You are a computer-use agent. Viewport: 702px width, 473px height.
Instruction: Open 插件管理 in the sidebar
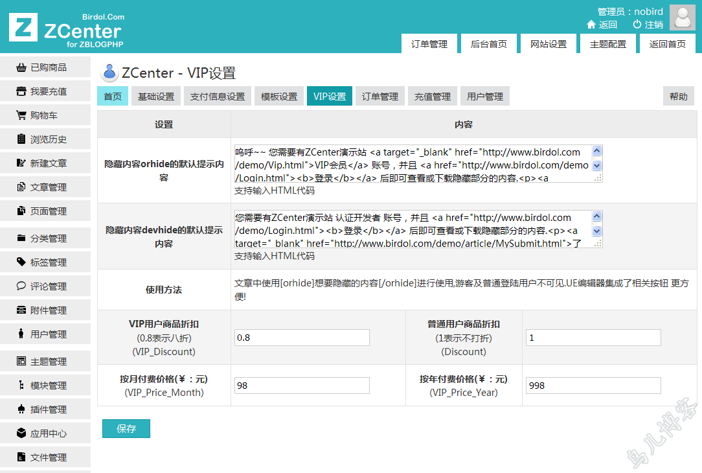click(45, 410)
